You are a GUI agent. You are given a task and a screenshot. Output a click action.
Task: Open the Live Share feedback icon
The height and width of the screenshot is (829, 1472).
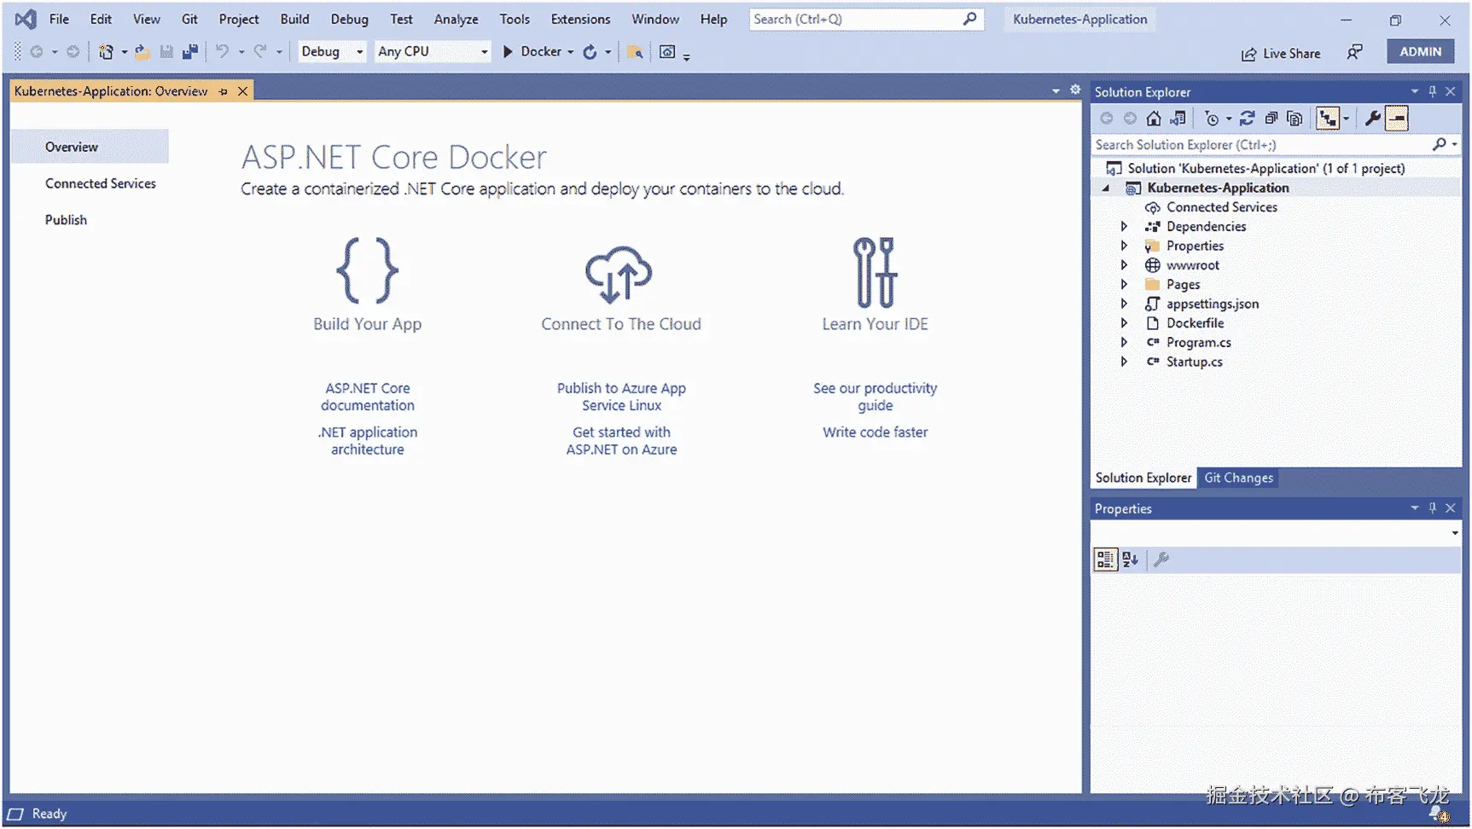pos(1355,53)
